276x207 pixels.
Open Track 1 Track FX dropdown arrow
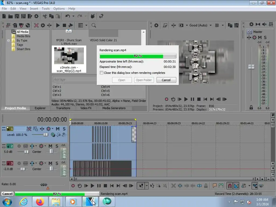pyautogui.click(x=53, y=129)
